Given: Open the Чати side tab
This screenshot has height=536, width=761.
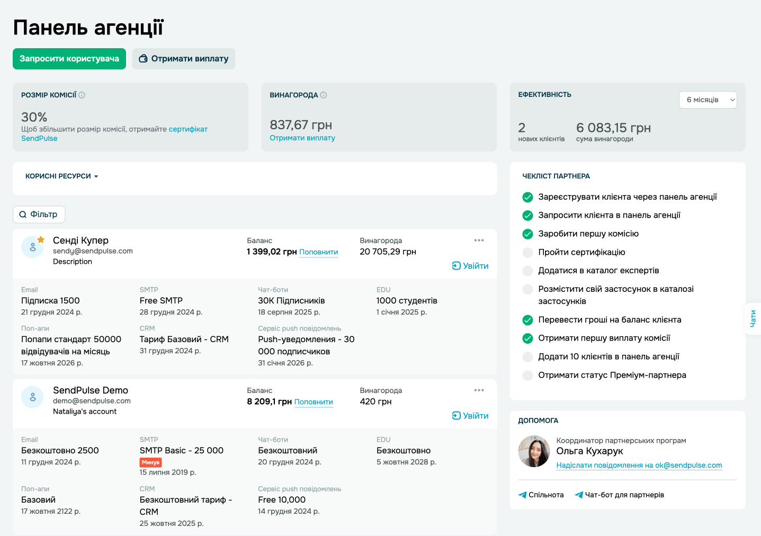Looking at the screenshot, I should pyautogui.click(x=753, y=318).
